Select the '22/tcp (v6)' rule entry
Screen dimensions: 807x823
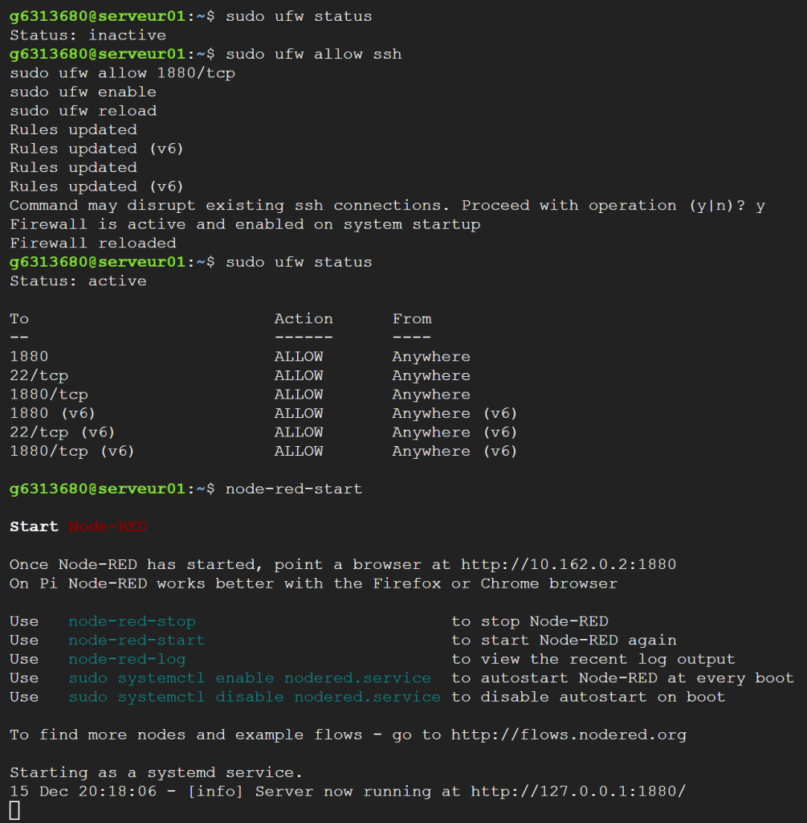(63, 432)
